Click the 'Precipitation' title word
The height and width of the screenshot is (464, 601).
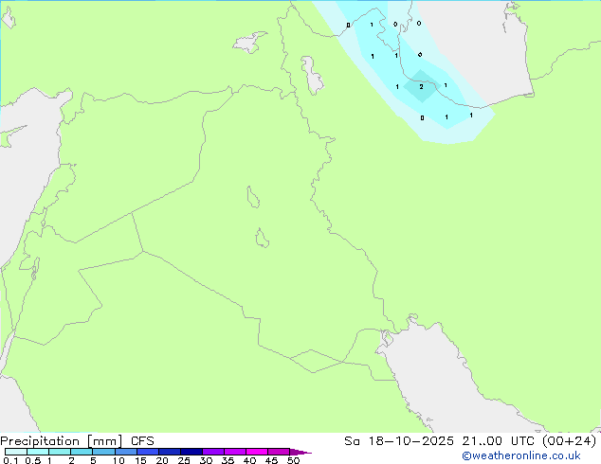(x=40, y=441)
